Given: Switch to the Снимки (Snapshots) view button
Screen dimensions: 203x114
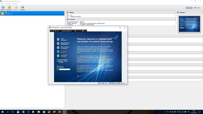Looking at the screenshot, I should pos(197,8).
